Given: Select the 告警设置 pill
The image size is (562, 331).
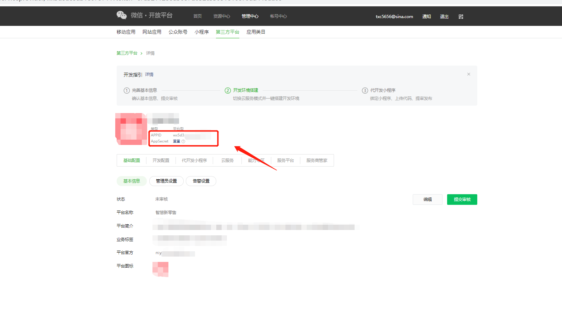Looking at the screenshot, I should pos(201,181).
